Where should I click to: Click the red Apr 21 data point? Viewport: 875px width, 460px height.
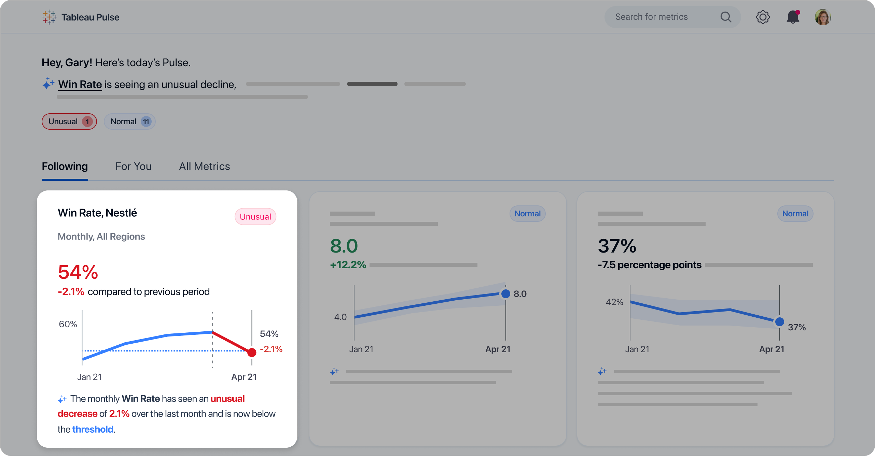click(252, 353)
